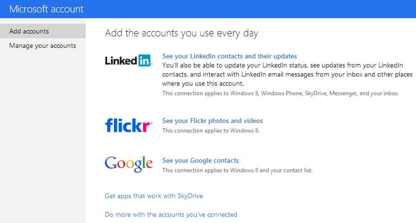Follow the See your Flickr photos and videos link

213,121
